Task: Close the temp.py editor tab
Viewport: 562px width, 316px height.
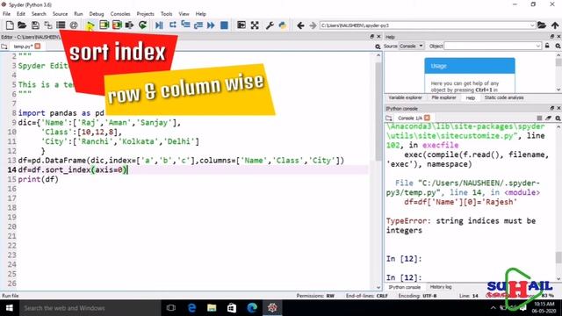Action: 38,47
